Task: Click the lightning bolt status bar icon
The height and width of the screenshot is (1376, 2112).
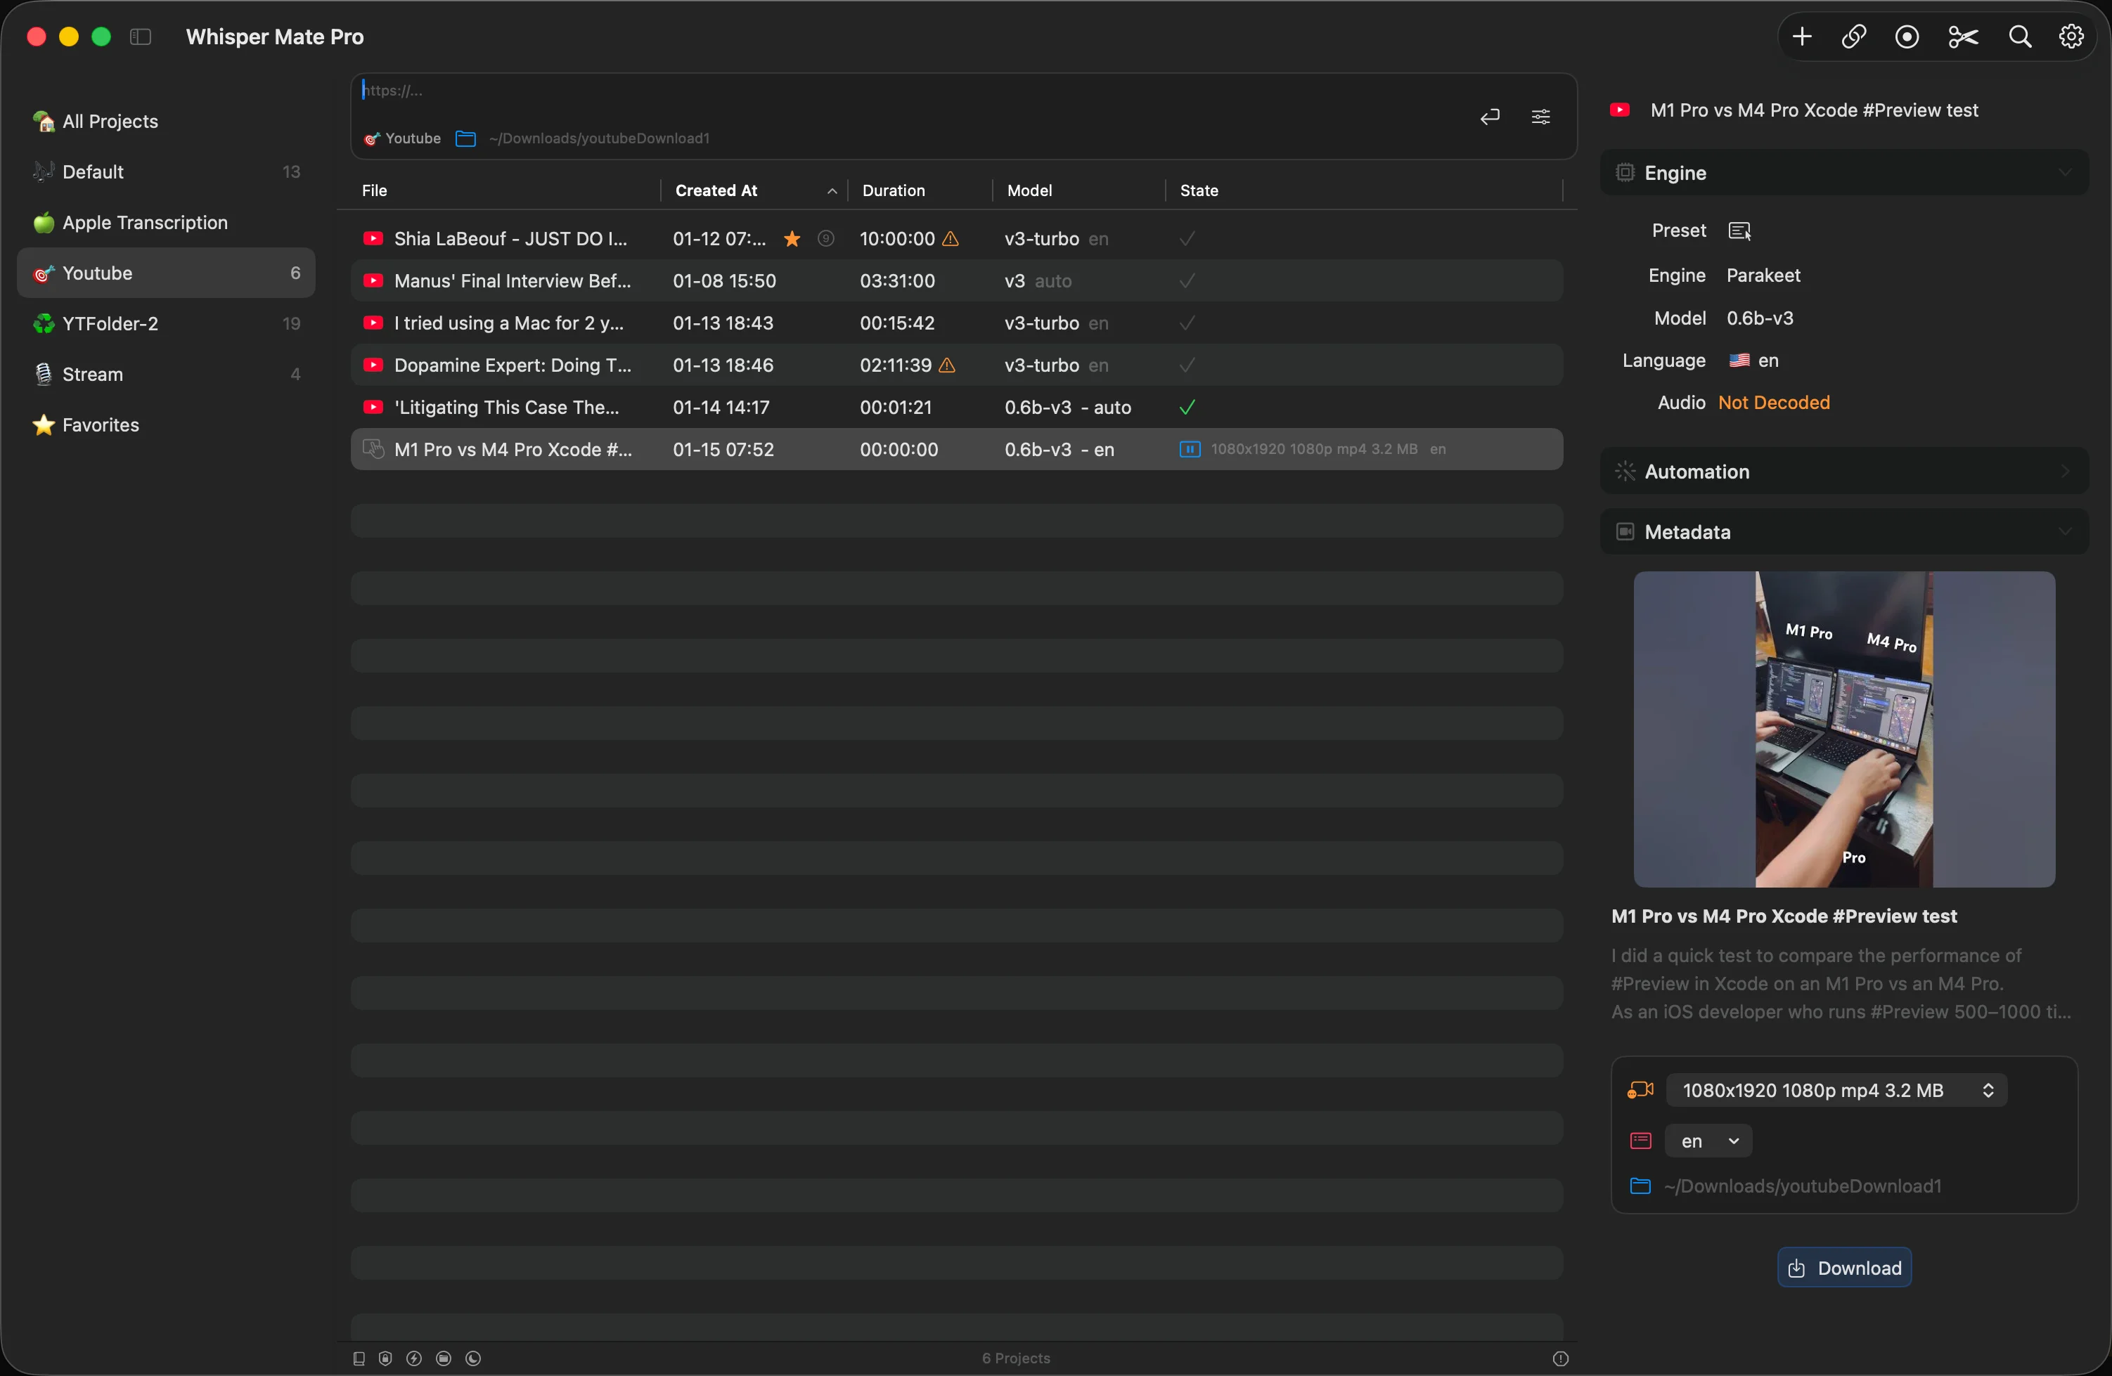Action: pyautogui.click(x=413, y=1358)
